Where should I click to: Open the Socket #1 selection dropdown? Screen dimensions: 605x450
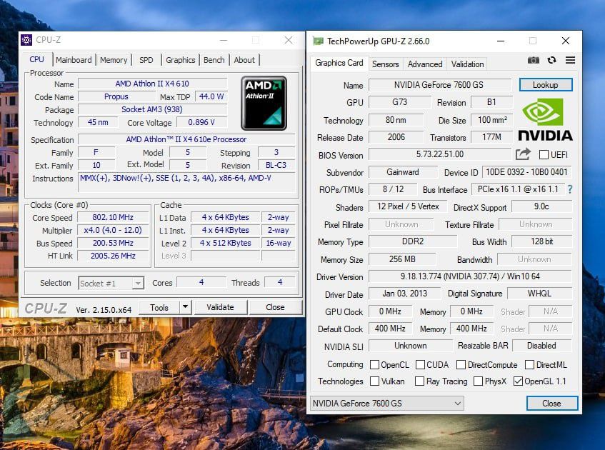coord(111,284)
